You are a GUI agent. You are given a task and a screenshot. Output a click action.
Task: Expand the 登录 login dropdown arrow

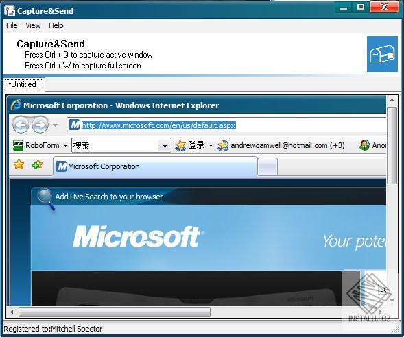click(211, 146)
